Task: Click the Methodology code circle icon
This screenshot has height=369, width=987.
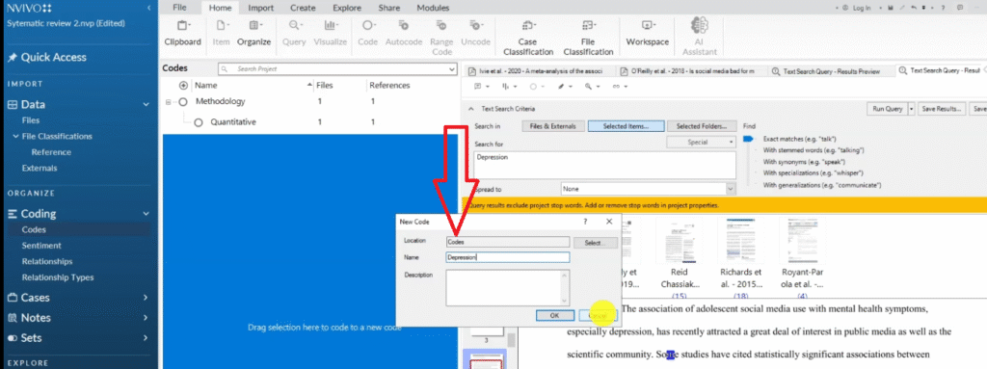Action: pos(183,101)
